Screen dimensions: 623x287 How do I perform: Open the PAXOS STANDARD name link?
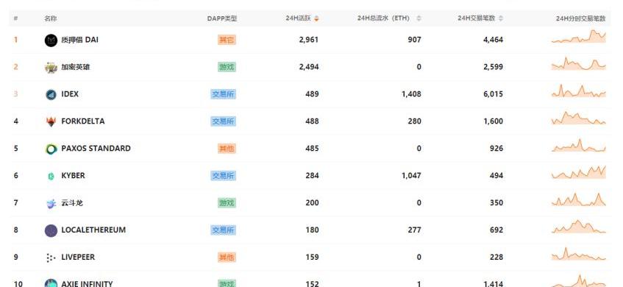point(96,148)
